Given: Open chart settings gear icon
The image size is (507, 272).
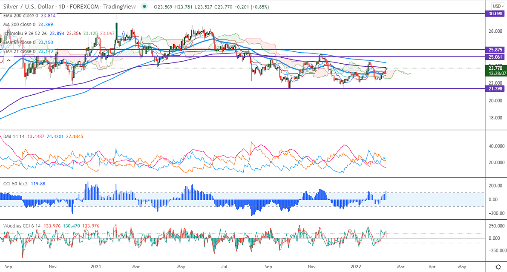Looking at the screenshot, I should pyautogui.click(x=498, y=267).
